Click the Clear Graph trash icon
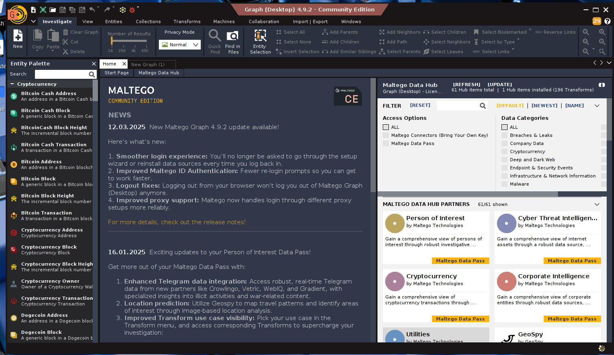The width and height of the screenshot is (614, 355). tap(66, 32)
